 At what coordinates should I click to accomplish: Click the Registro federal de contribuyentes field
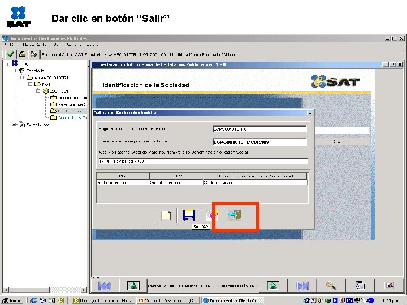[x=259, y=129]
